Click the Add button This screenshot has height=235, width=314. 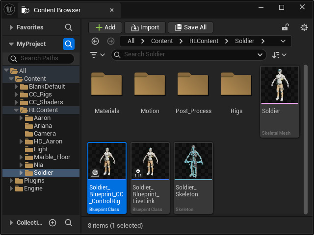105,27
